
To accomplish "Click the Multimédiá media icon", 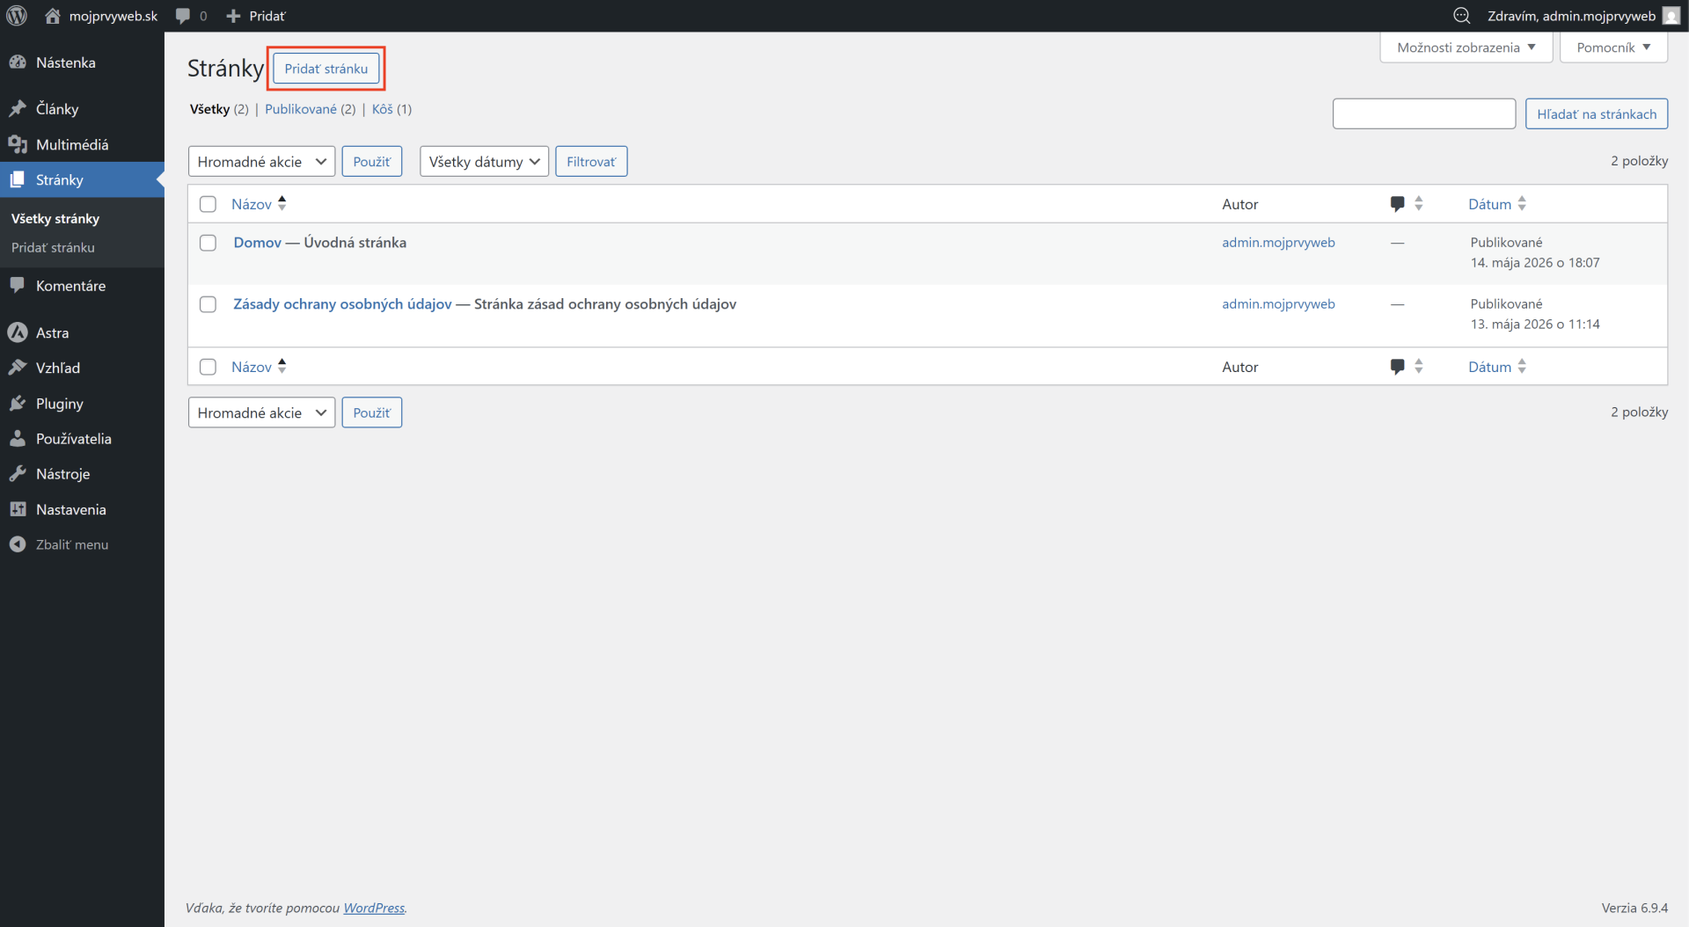I will 18,144.
